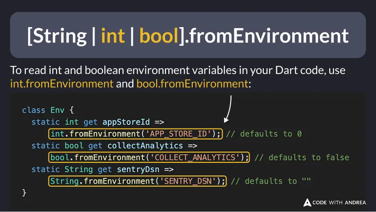376x212 pixels.
Task: Click the "static bool get collectAnalytics =>" line
Action: coord(115,146)
